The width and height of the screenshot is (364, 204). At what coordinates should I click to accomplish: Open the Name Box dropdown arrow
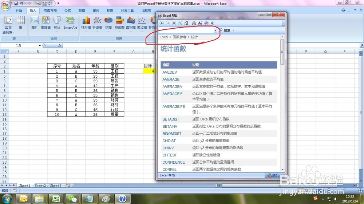point(40,46)
